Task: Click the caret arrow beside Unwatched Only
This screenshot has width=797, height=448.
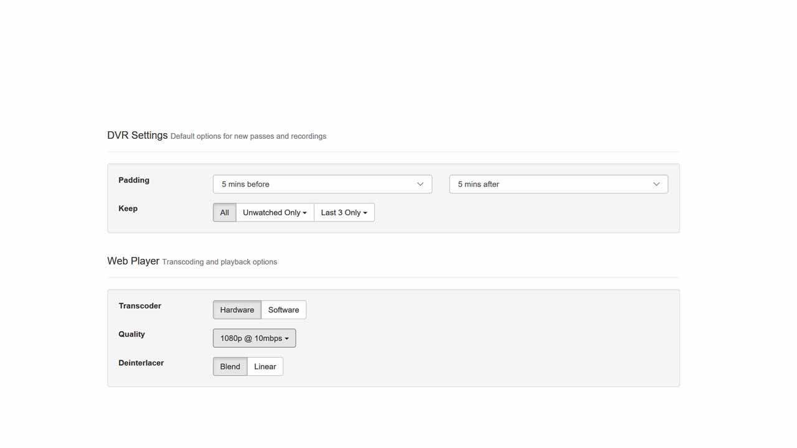Action: (x=304, y=213)
